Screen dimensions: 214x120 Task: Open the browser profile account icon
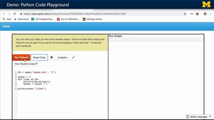[x=205, y=14]
